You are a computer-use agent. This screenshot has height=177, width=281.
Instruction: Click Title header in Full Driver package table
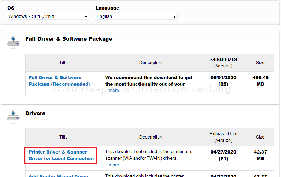click(x=63, y=63)
